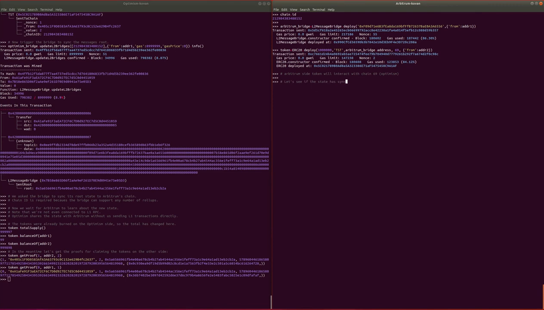This screenshot has height=310, width=544.
Task: Click "L2MessageBridge.constructor confirmed" line in Arbitrum-kovan
Action: tap(356, 38)
